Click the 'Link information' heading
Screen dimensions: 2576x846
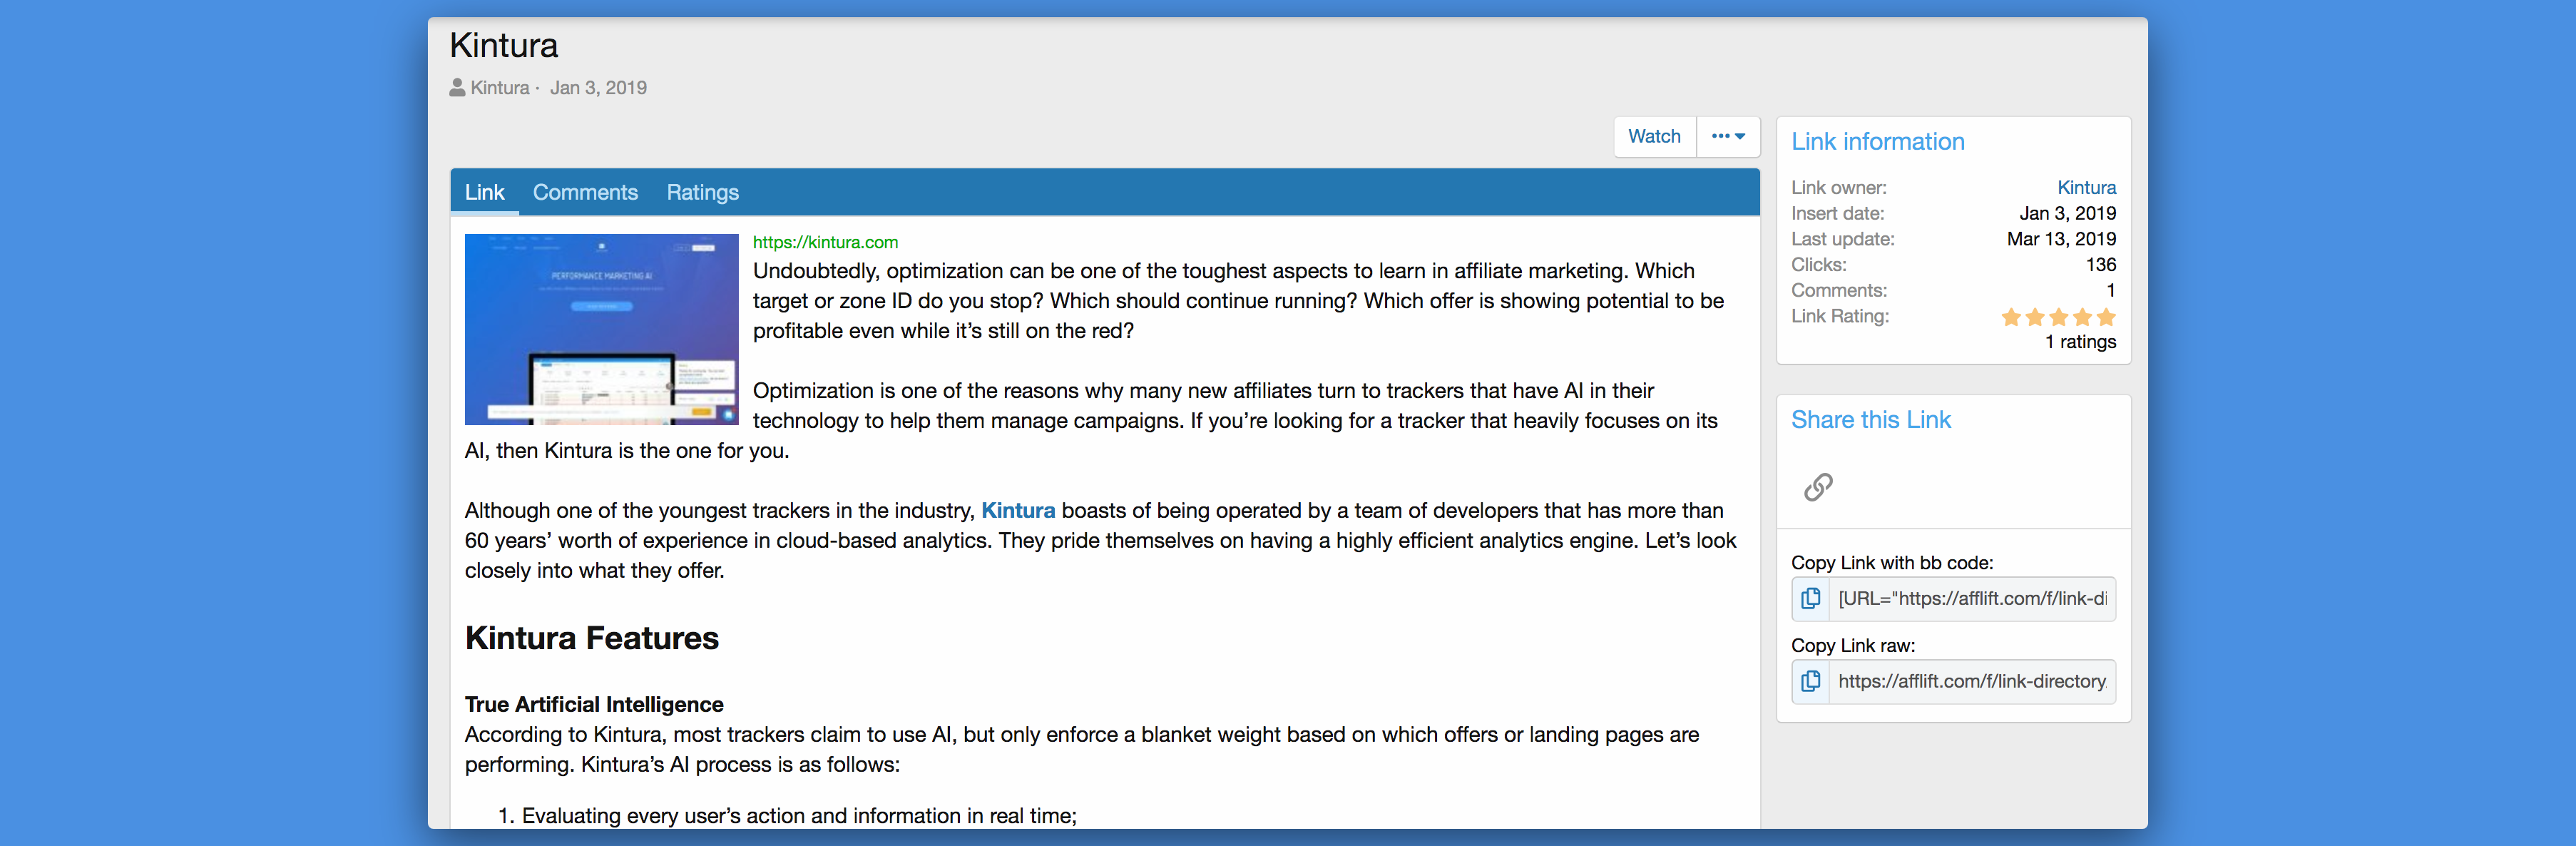(x=1877, y=142)
